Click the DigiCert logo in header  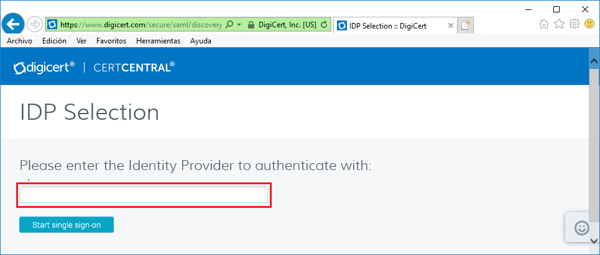[45, 66]
